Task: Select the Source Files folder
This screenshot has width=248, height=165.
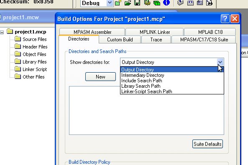Action: [34, 39]
